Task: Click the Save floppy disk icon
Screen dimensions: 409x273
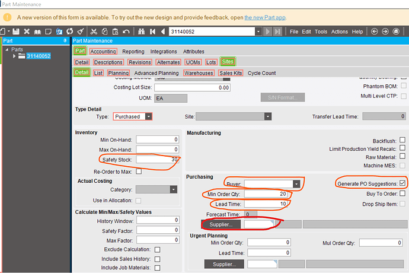Action: click(16, 31)
